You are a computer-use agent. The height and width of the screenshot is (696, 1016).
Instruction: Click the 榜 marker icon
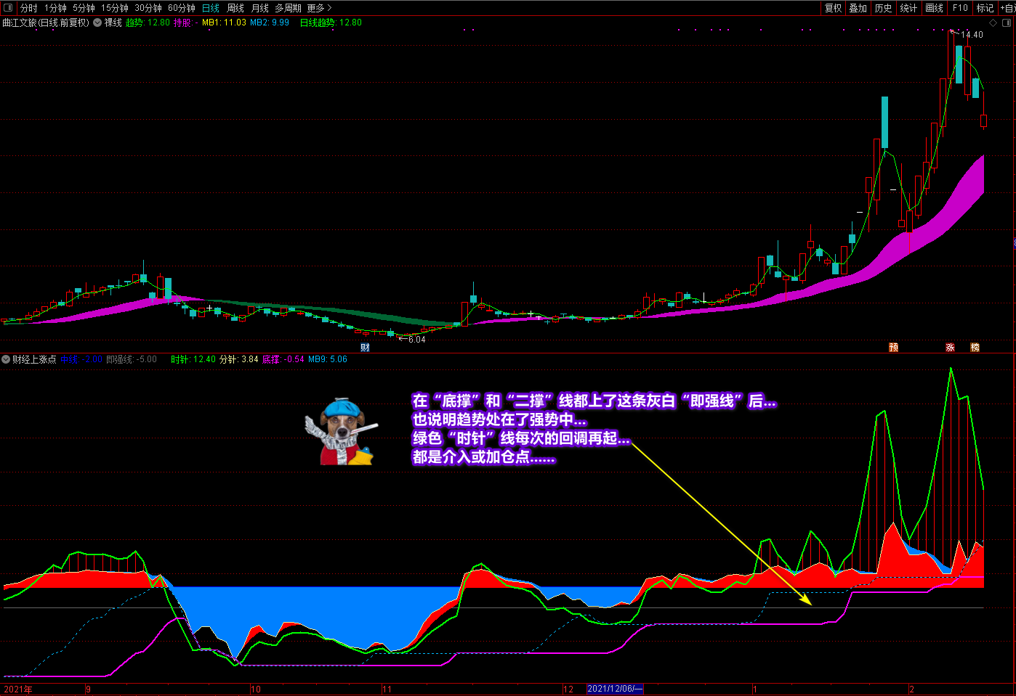975,348
